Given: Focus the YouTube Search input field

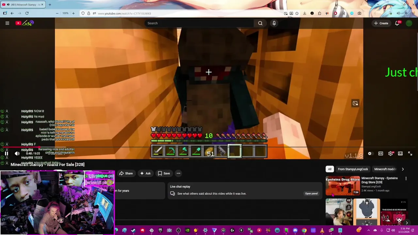Looking at the screenshot, I should coord(199,23).
